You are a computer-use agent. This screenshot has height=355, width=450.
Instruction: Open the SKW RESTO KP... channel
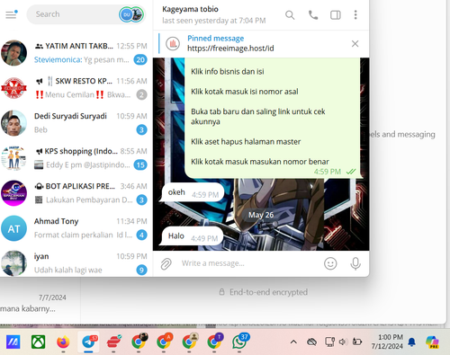click(x=76, y=88)
